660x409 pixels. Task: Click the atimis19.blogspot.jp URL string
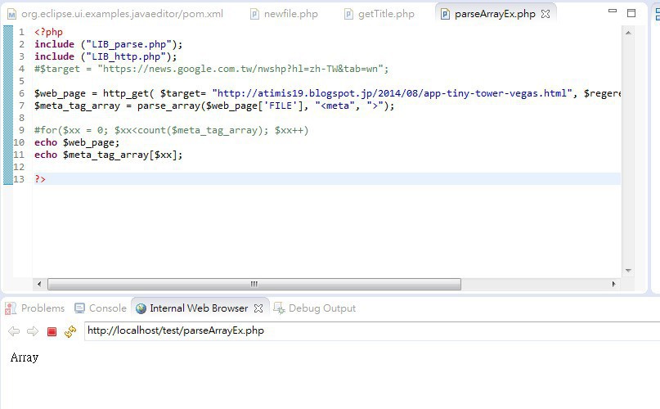click(393, 93)
